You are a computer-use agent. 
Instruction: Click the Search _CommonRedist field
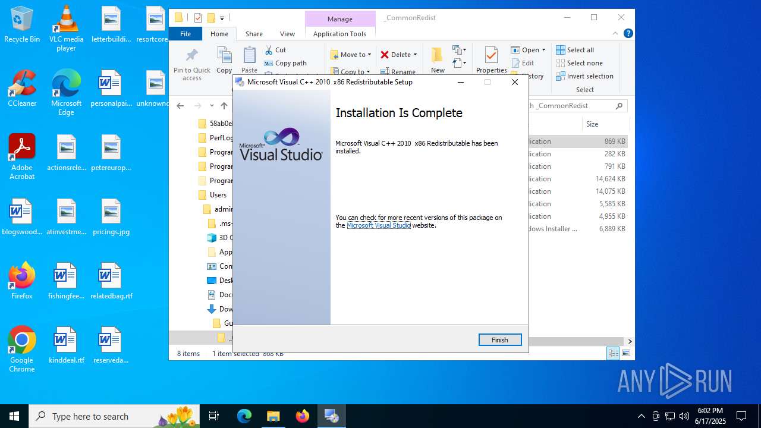pos(576,106)
